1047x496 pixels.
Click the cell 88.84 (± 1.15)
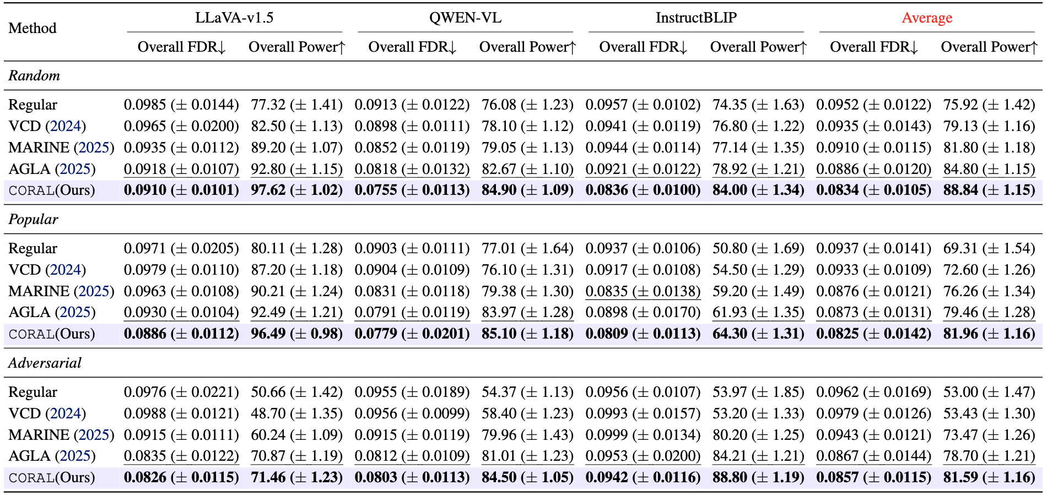[989, 190]
